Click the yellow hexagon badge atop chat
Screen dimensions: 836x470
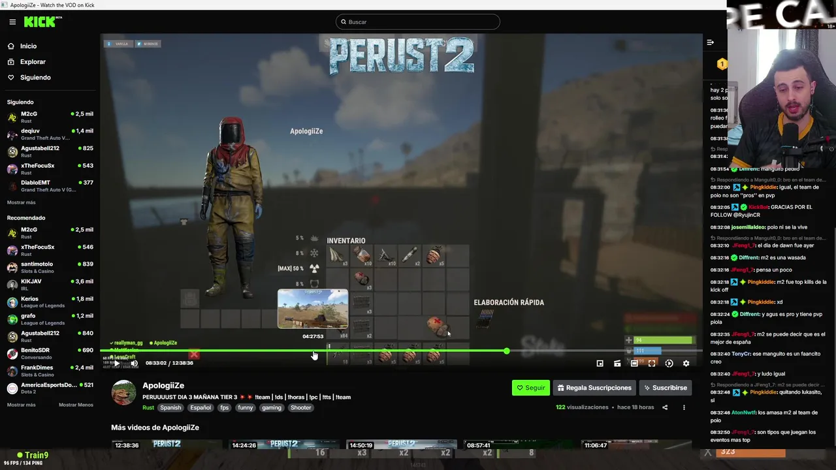click(x=722, y=64)
